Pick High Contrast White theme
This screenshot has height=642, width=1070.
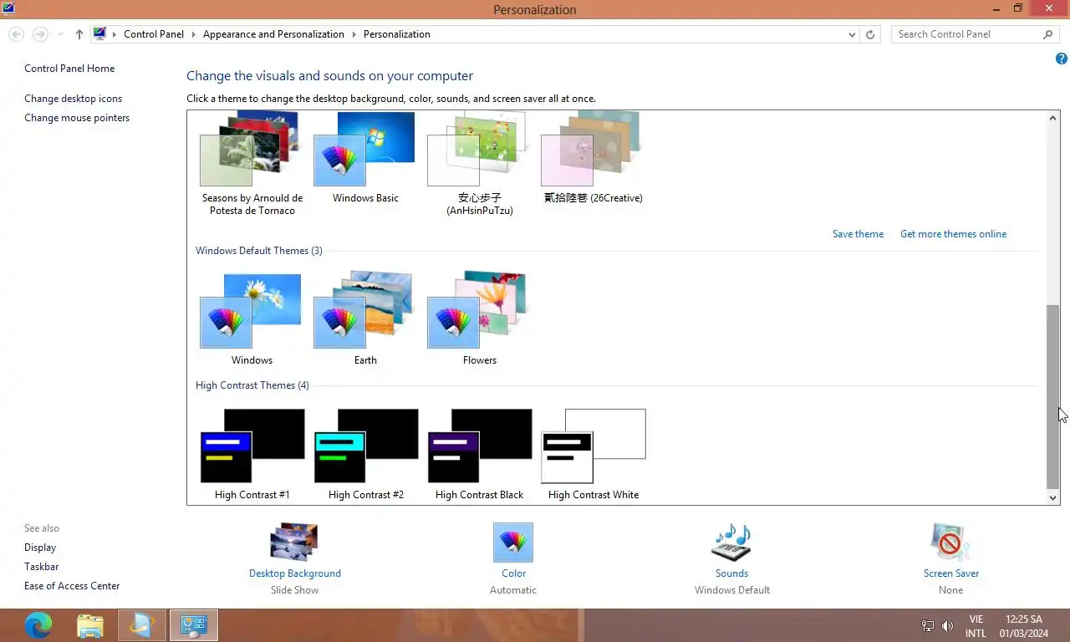coord(593,454)
